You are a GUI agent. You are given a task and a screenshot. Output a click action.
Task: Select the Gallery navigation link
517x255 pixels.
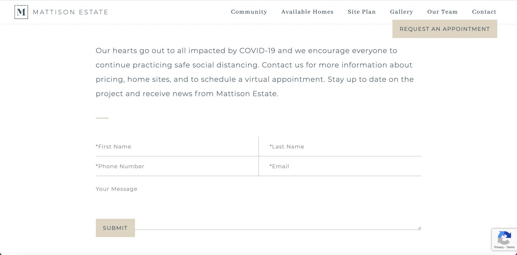(x=401, y=12)
